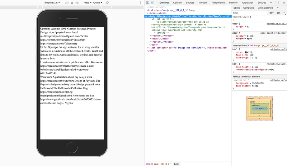Open the global.css:13 source link
Viewport: 287px width, 166px height.
tap(278, 49)
